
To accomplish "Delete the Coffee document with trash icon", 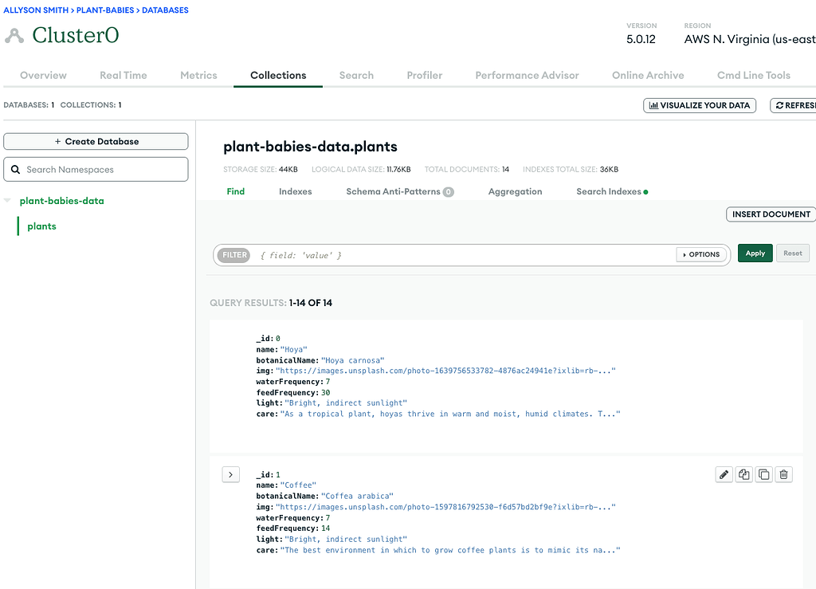I will (x=783, y=474).
